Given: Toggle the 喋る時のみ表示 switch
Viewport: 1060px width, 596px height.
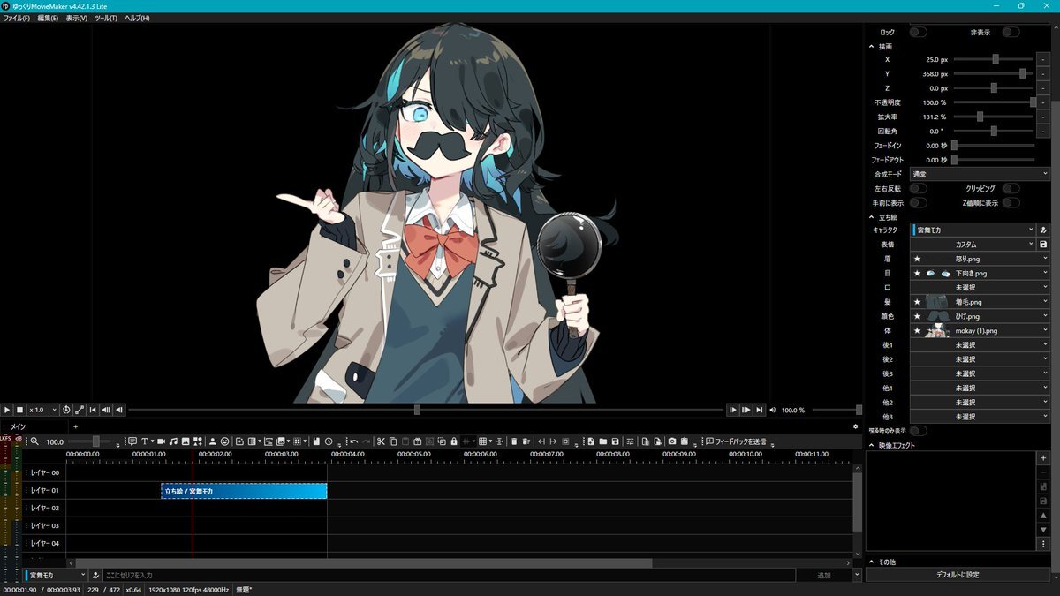Looking at the screenshot, I should (x=918, y=431).
